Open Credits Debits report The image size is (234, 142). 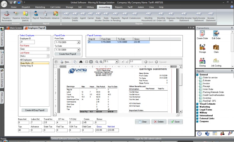coord(75,16)
